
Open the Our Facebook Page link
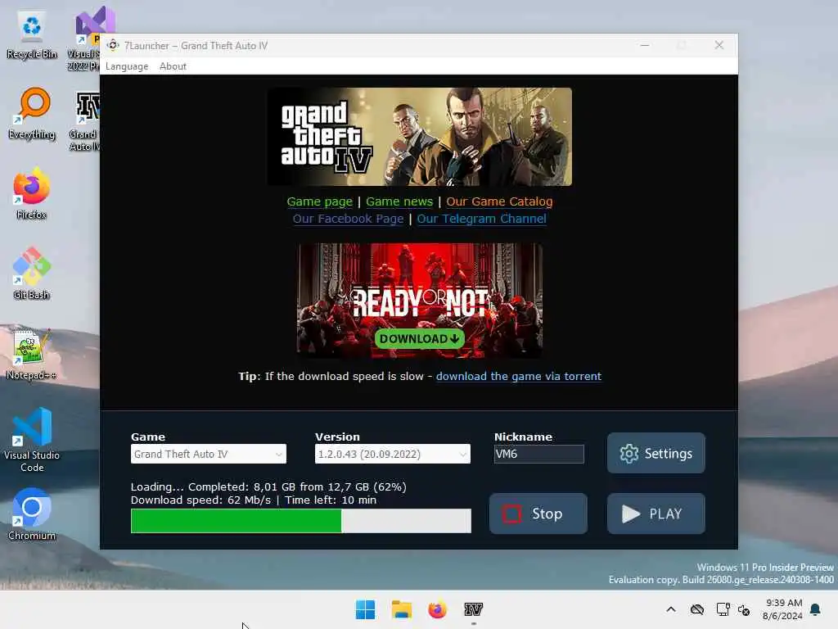pos(348,219)
